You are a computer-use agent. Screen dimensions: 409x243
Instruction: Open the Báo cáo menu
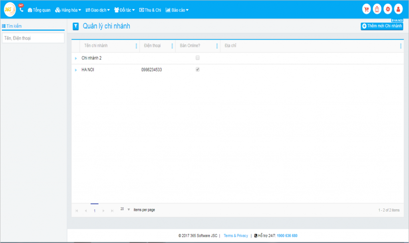pos(177,10)
